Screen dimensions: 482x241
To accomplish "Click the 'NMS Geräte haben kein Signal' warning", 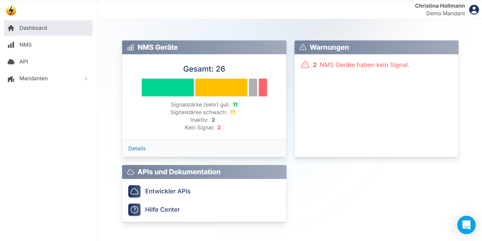I will click(x=364, y=65).
